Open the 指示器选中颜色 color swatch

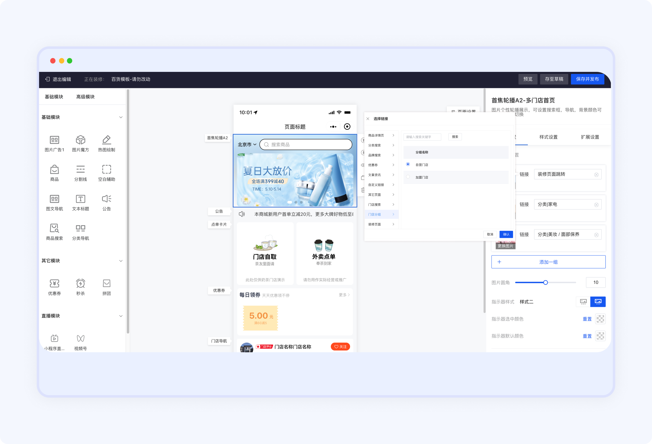(600, 319)
